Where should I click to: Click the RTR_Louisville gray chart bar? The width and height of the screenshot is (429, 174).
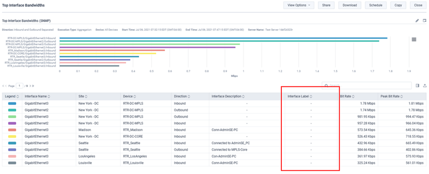coord(89,66)
